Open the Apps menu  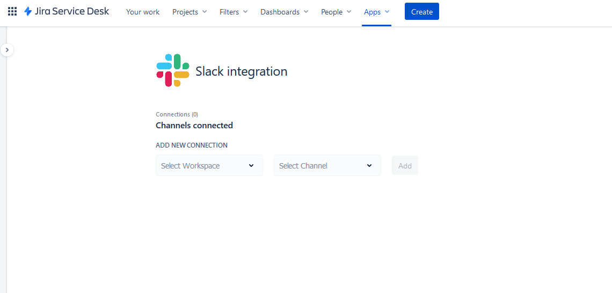(x=377, y=12)
